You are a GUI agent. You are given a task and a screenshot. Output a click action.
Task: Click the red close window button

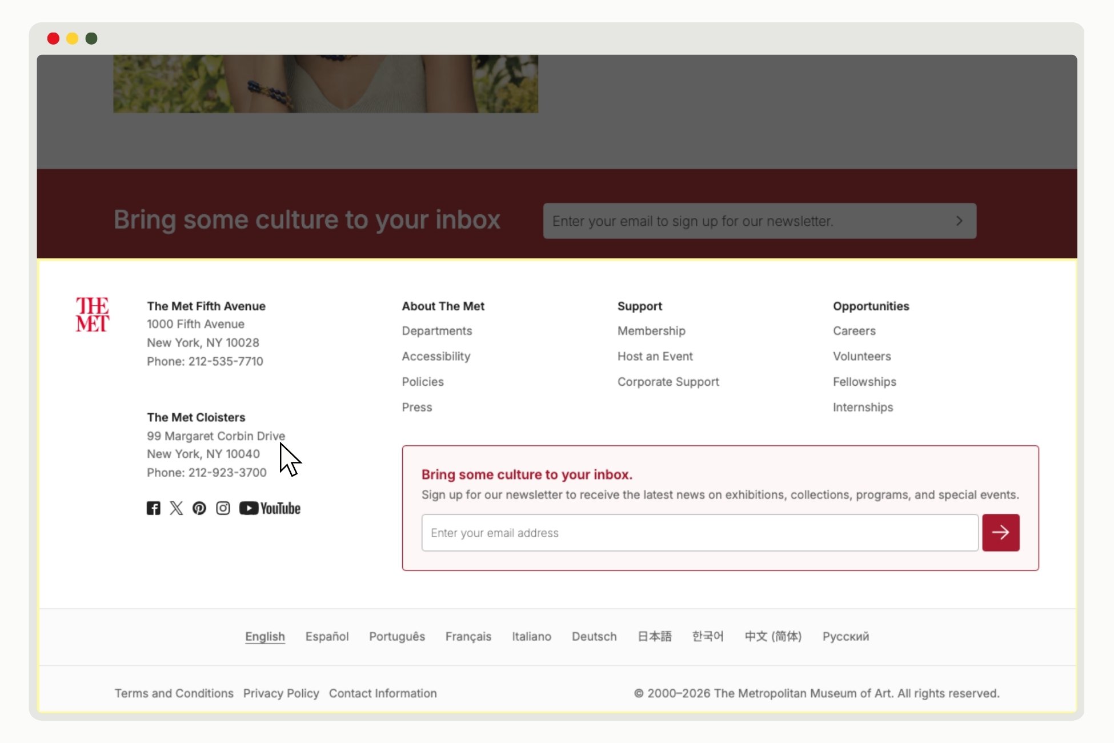point(53,38)
